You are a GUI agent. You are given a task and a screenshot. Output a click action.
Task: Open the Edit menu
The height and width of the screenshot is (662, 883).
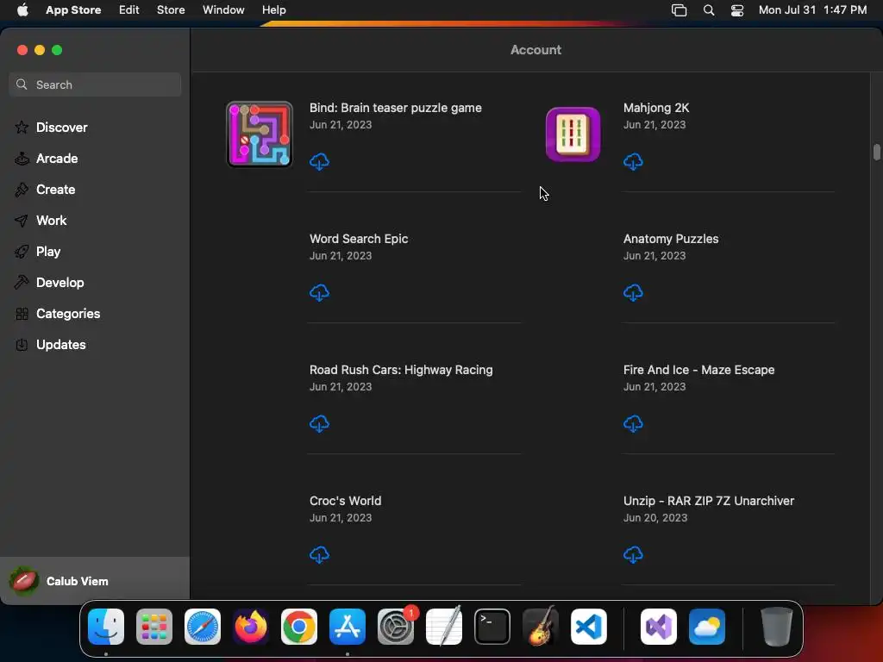[129, 9]
